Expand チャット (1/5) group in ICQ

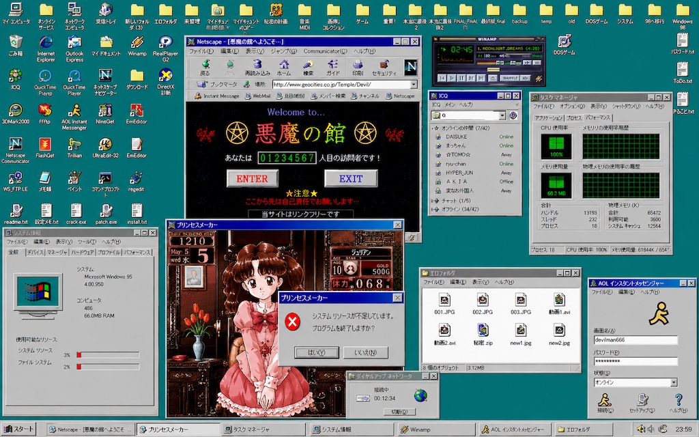pos(433,201)
